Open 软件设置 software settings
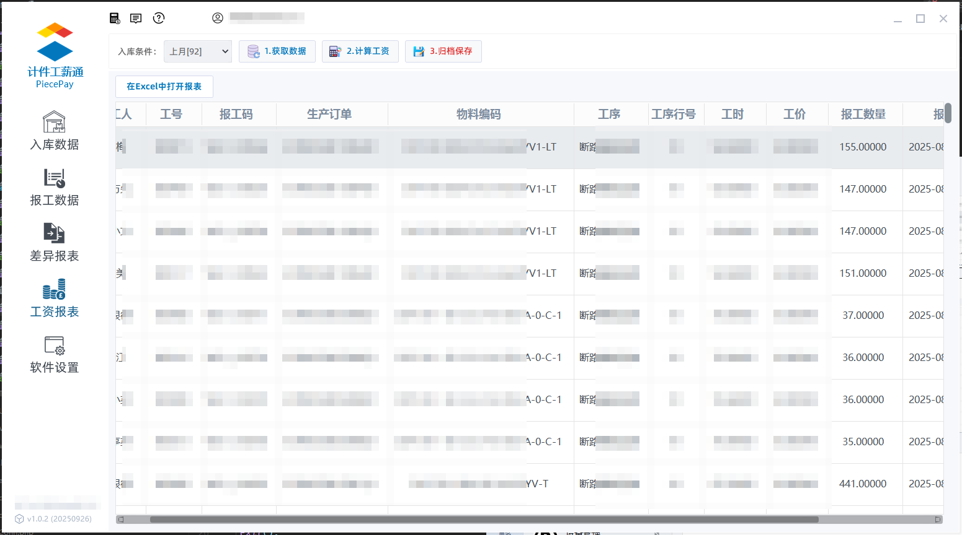This screenshot has height=535, width=962. pyautogui.click(x=55, y=354)
